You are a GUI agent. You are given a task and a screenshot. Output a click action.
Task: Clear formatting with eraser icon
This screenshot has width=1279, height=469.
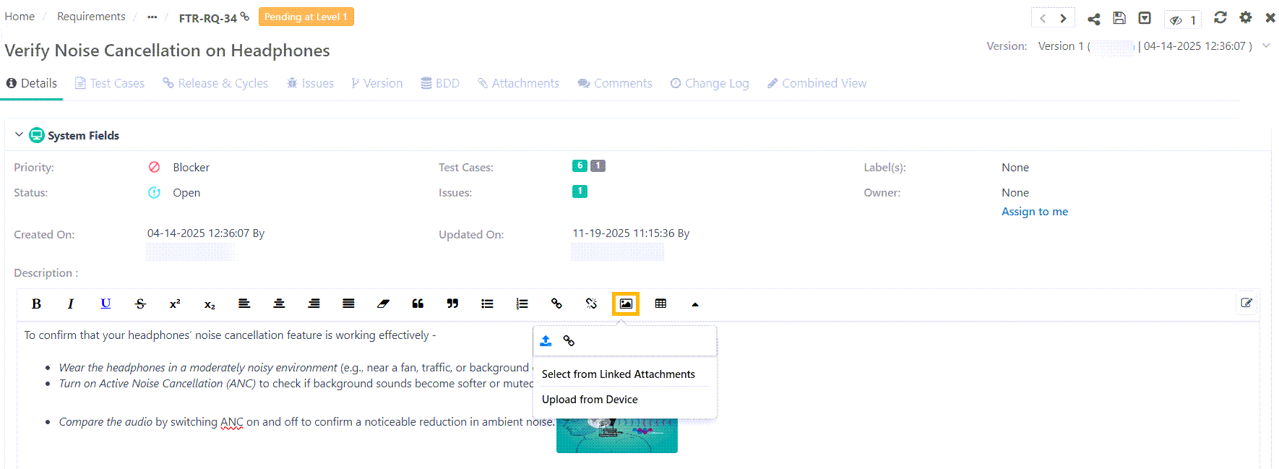click(x=383, y=304)
